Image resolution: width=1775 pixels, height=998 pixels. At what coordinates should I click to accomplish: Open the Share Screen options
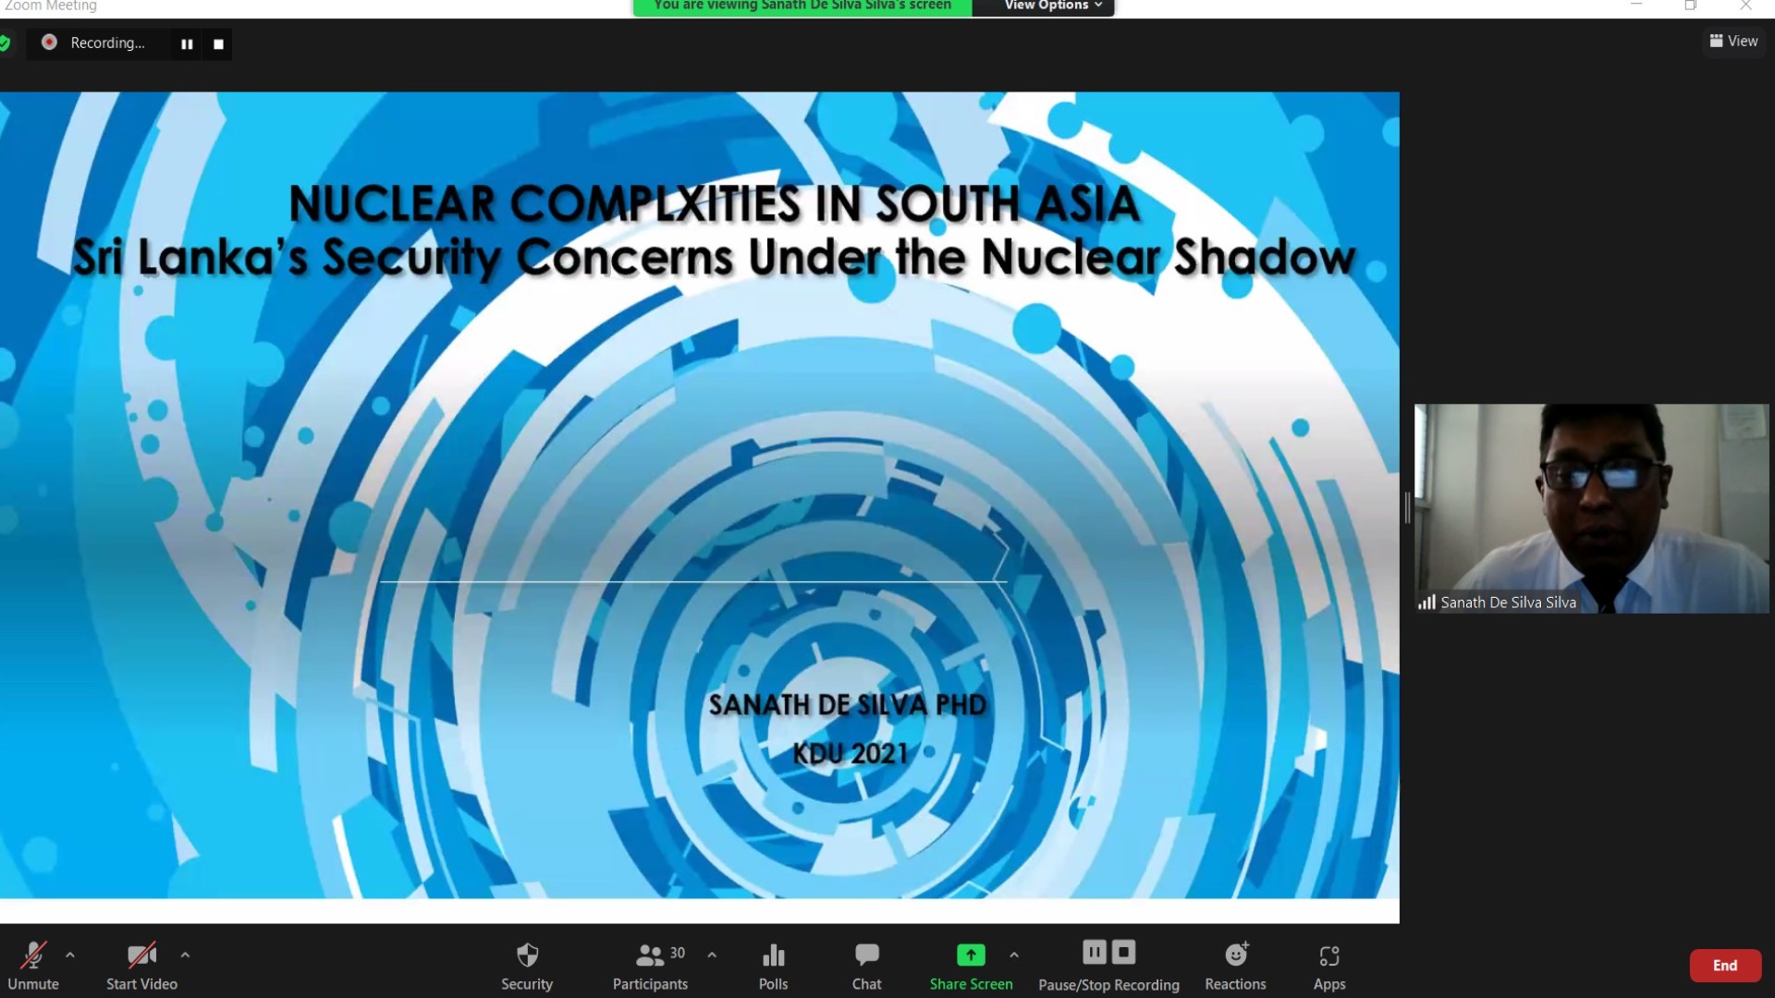(x=1014, y=955)
